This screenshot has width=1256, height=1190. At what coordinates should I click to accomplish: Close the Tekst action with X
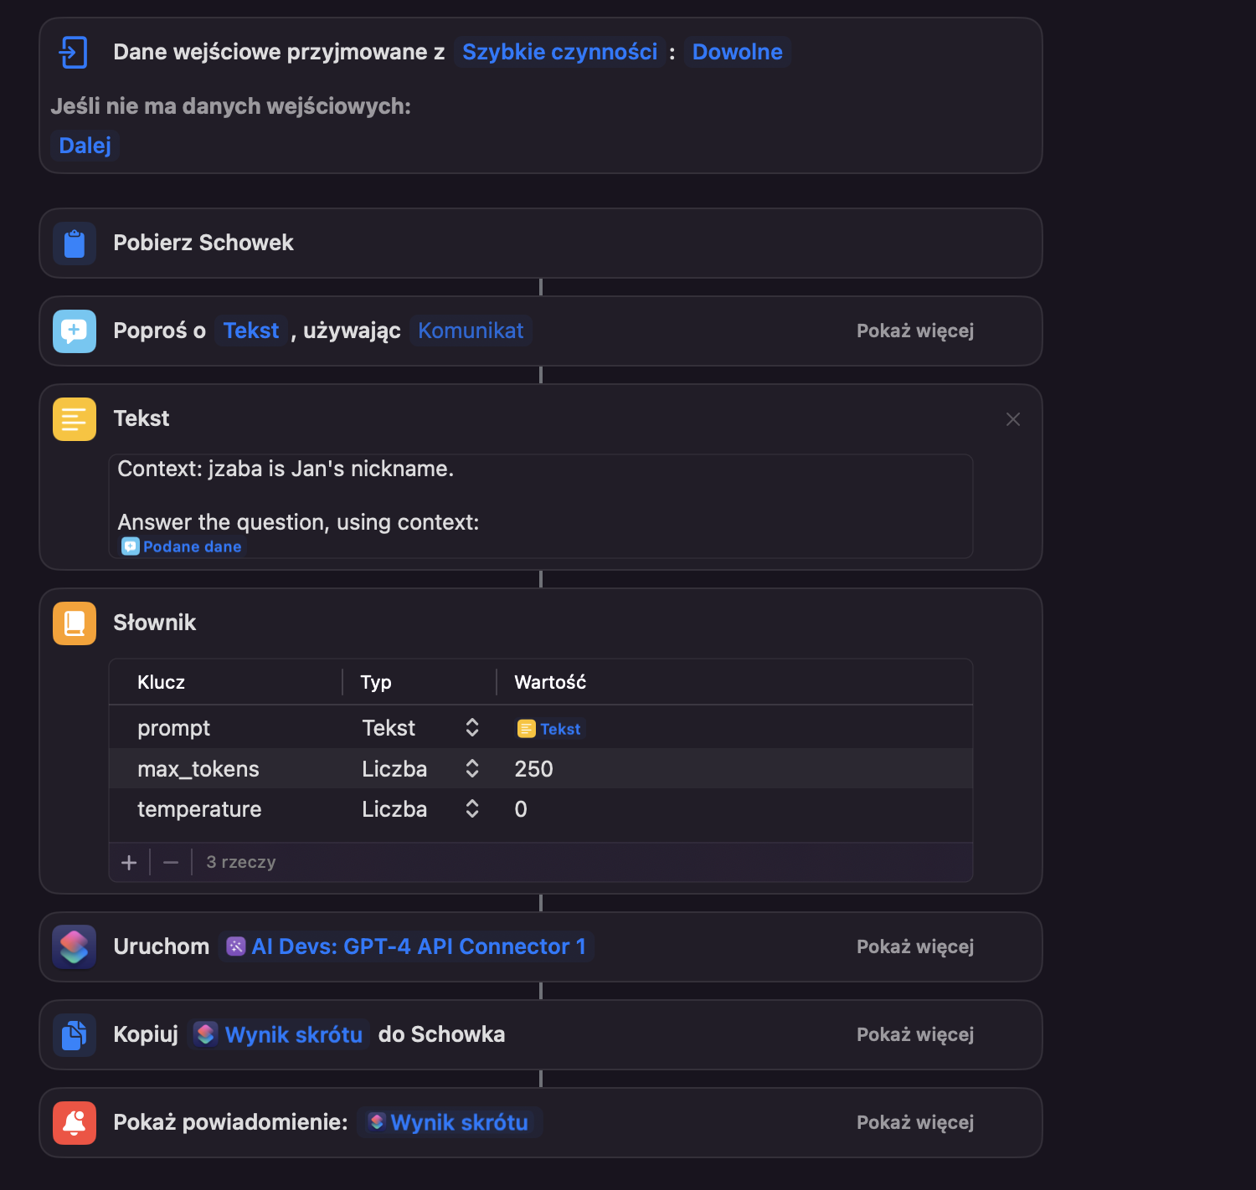1013,419
